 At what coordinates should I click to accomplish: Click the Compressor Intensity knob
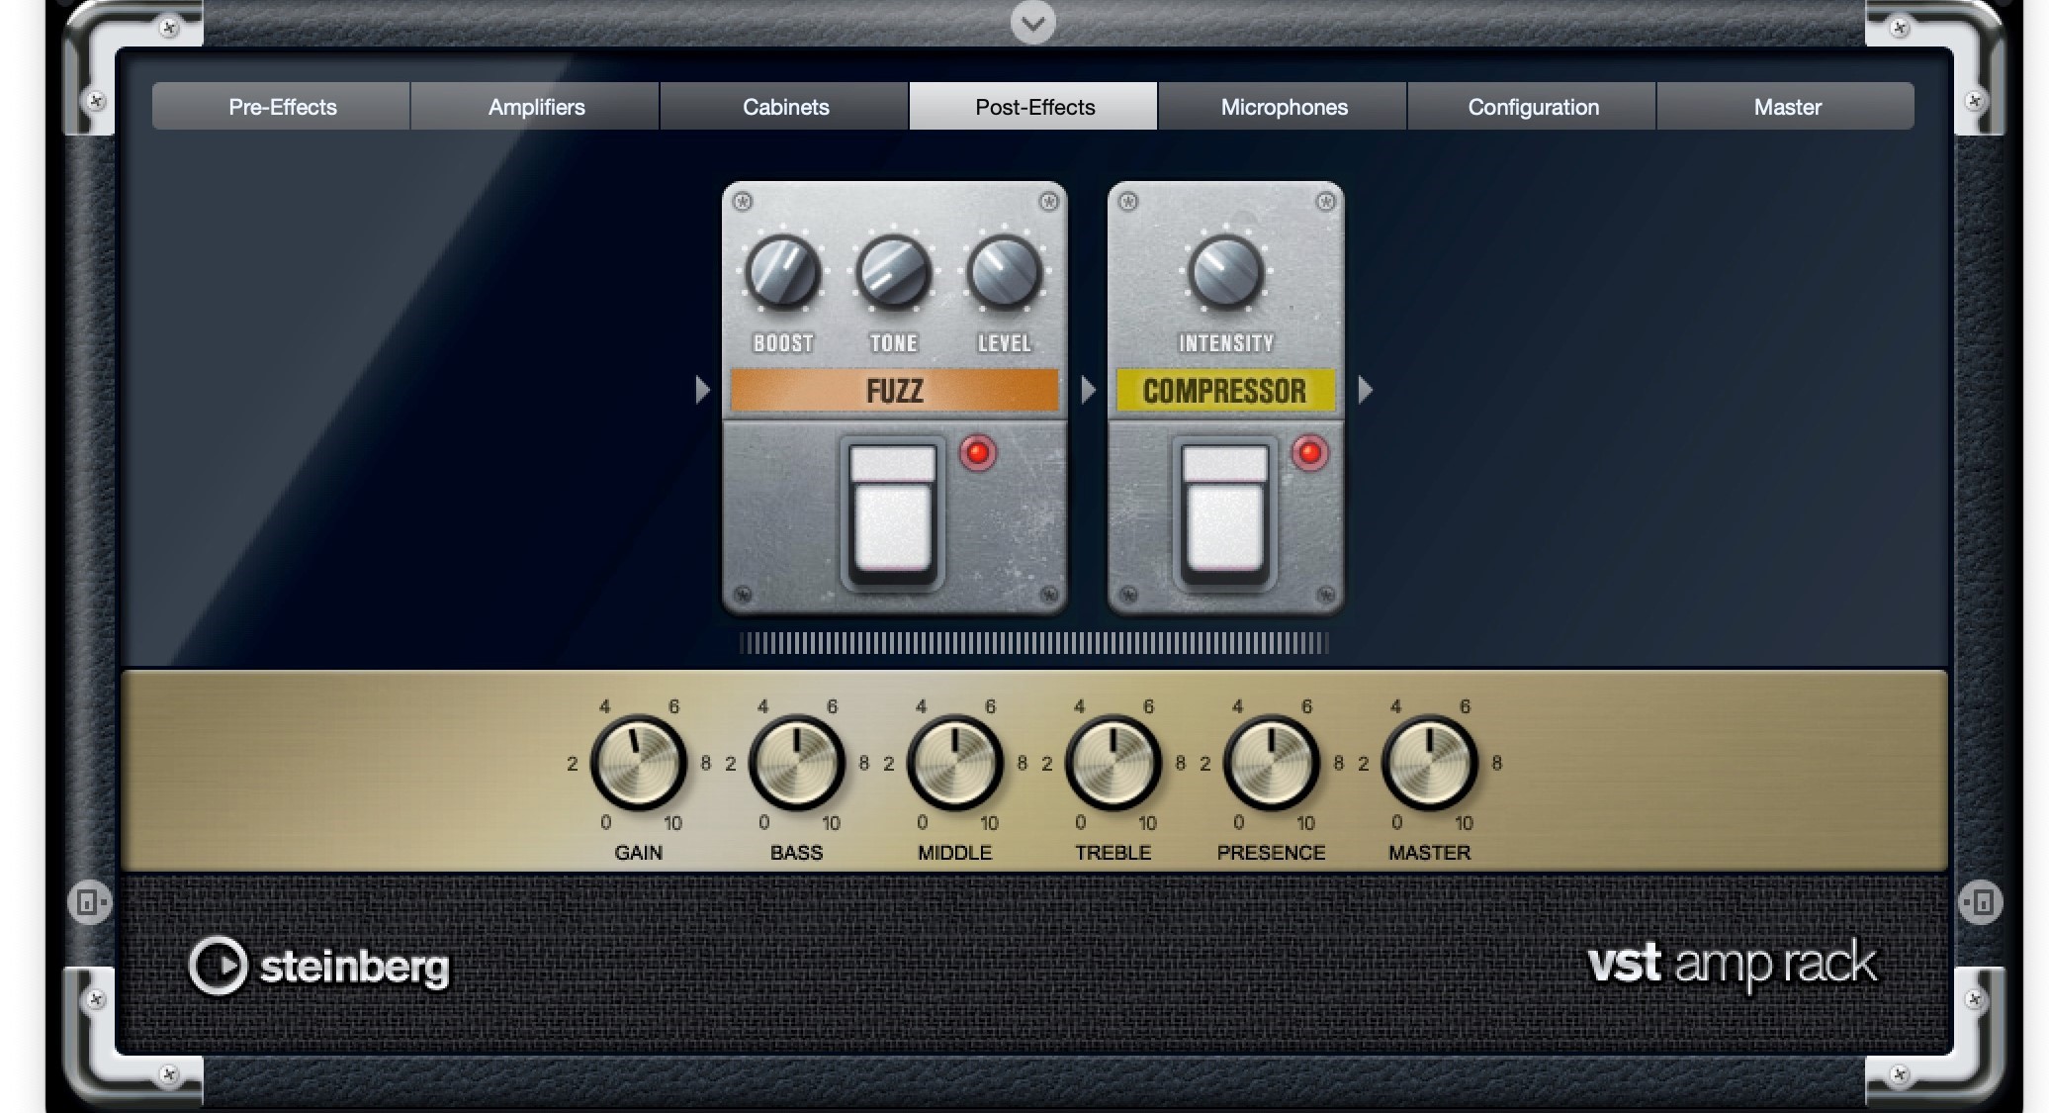1225,272
